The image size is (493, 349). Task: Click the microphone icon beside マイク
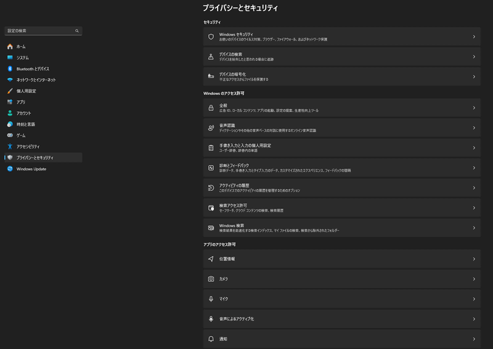211,299
